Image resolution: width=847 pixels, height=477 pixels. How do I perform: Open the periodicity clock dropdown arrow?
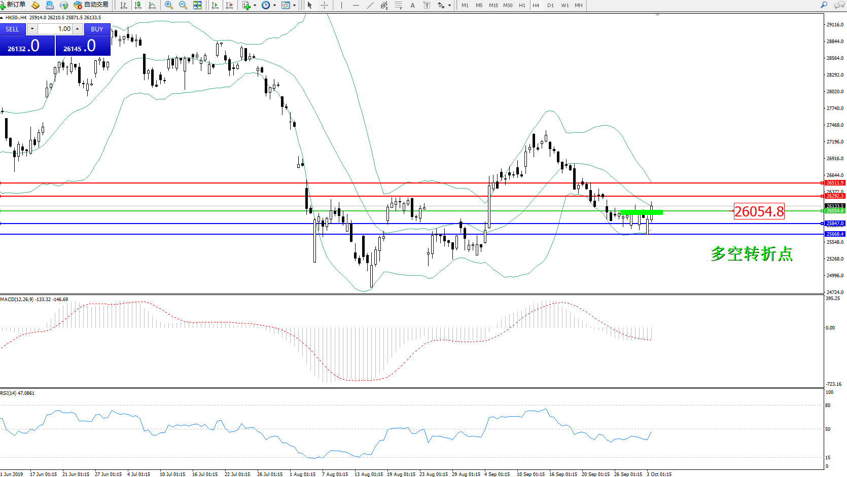(x=274, y=5)
